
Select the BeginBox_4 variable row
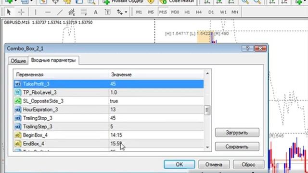click(x=109, y=135)
